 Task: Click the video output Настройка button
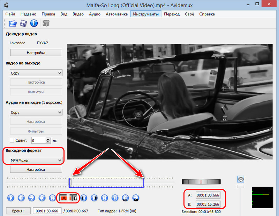(36, 82)
